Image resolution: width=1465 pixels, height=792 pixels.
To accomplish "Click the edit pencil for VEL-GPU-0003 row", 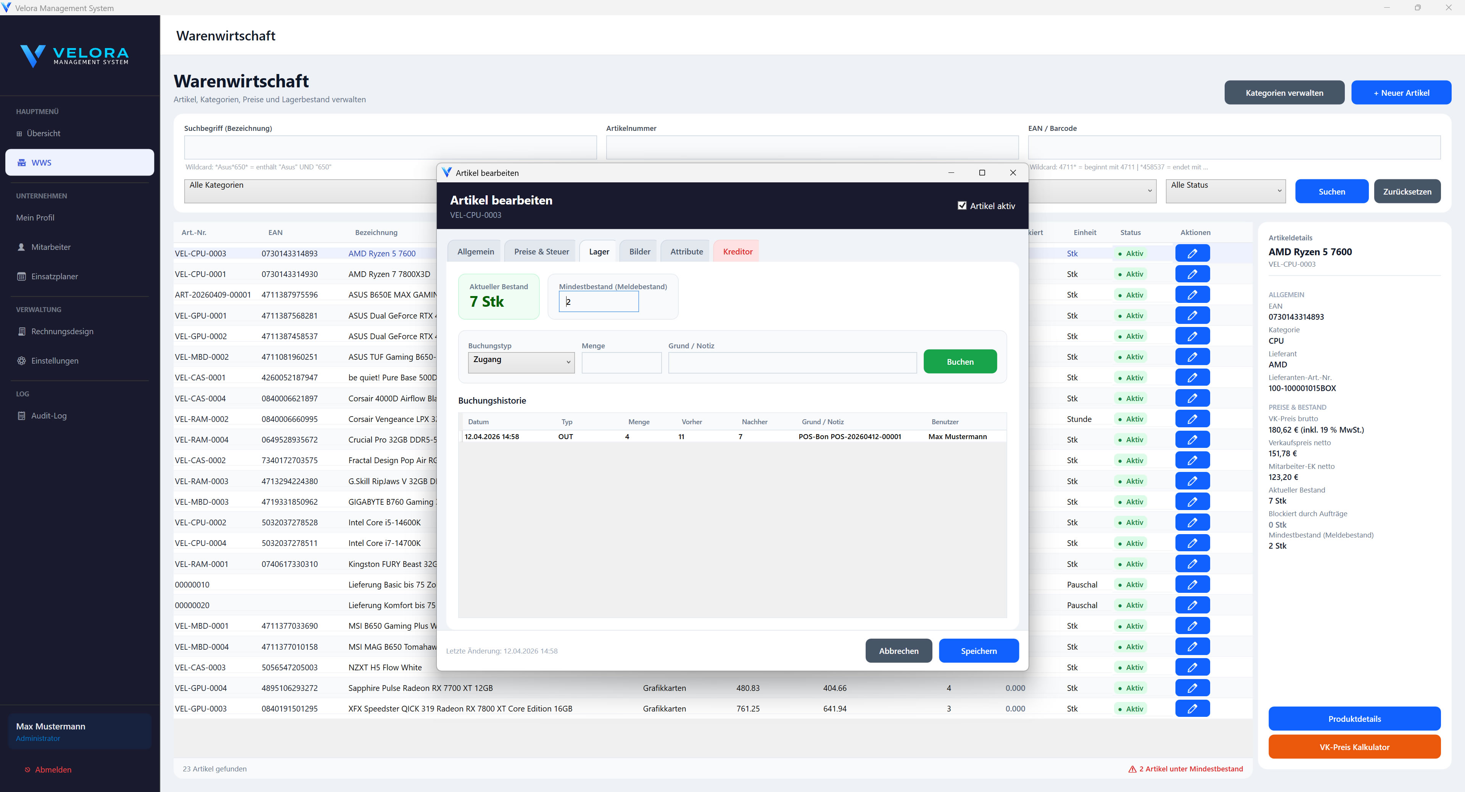I will click(x=1192, y=708).
